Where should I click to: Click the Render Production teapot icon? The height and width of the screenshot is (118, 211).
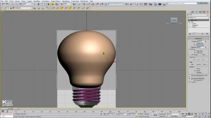coord(164,4)
